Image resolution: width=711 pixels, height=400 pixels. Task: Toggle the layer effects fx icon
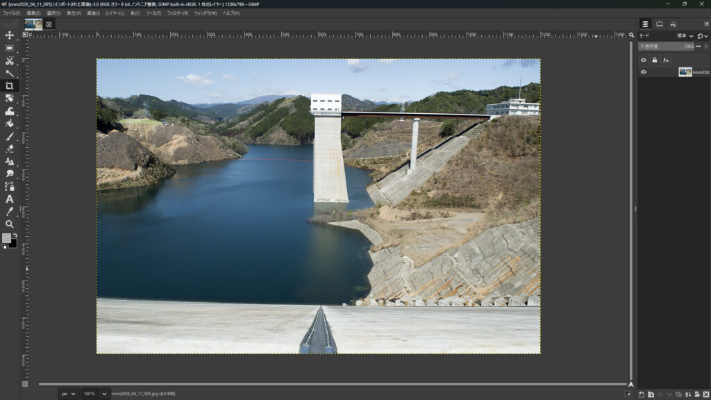pos(666,60)
